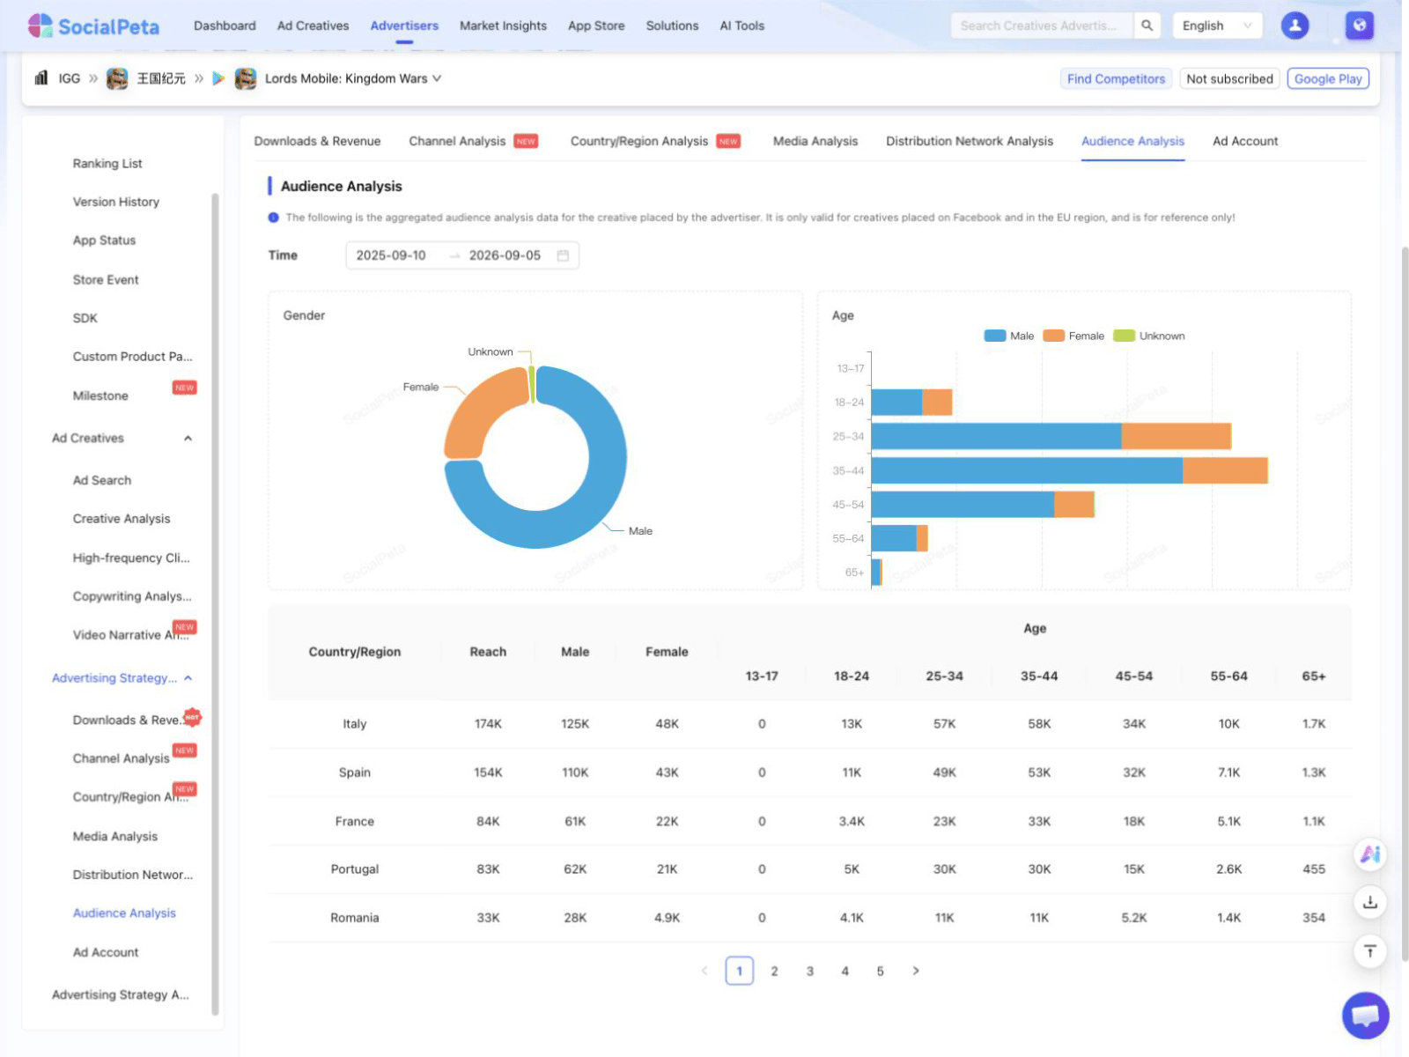Open Ad Creatives in top navigation
1409x1057 pixels.
point(313,26)
